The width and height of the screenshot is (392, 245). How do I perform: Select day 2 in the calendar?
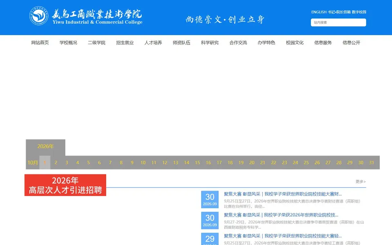[x=56, y=163]
